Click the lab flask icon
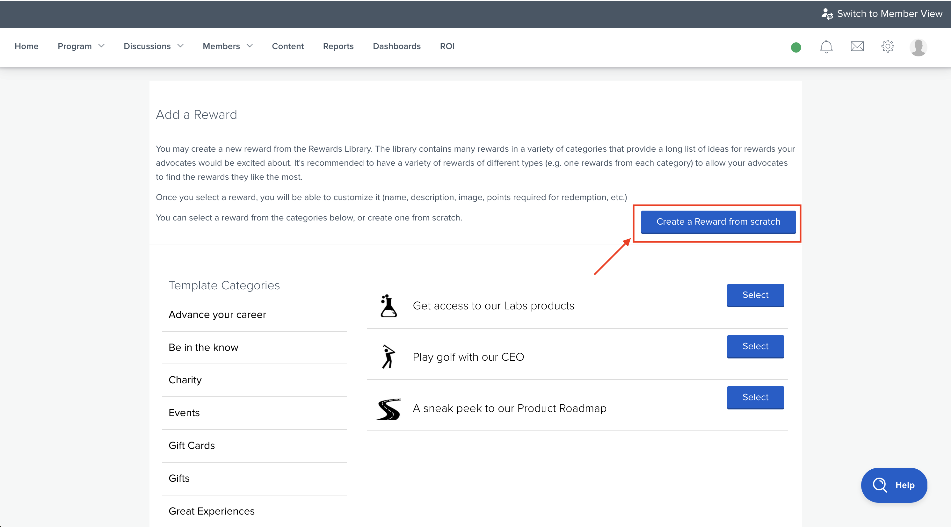Viewport: 951px width, 527px height. pos(388,306)
